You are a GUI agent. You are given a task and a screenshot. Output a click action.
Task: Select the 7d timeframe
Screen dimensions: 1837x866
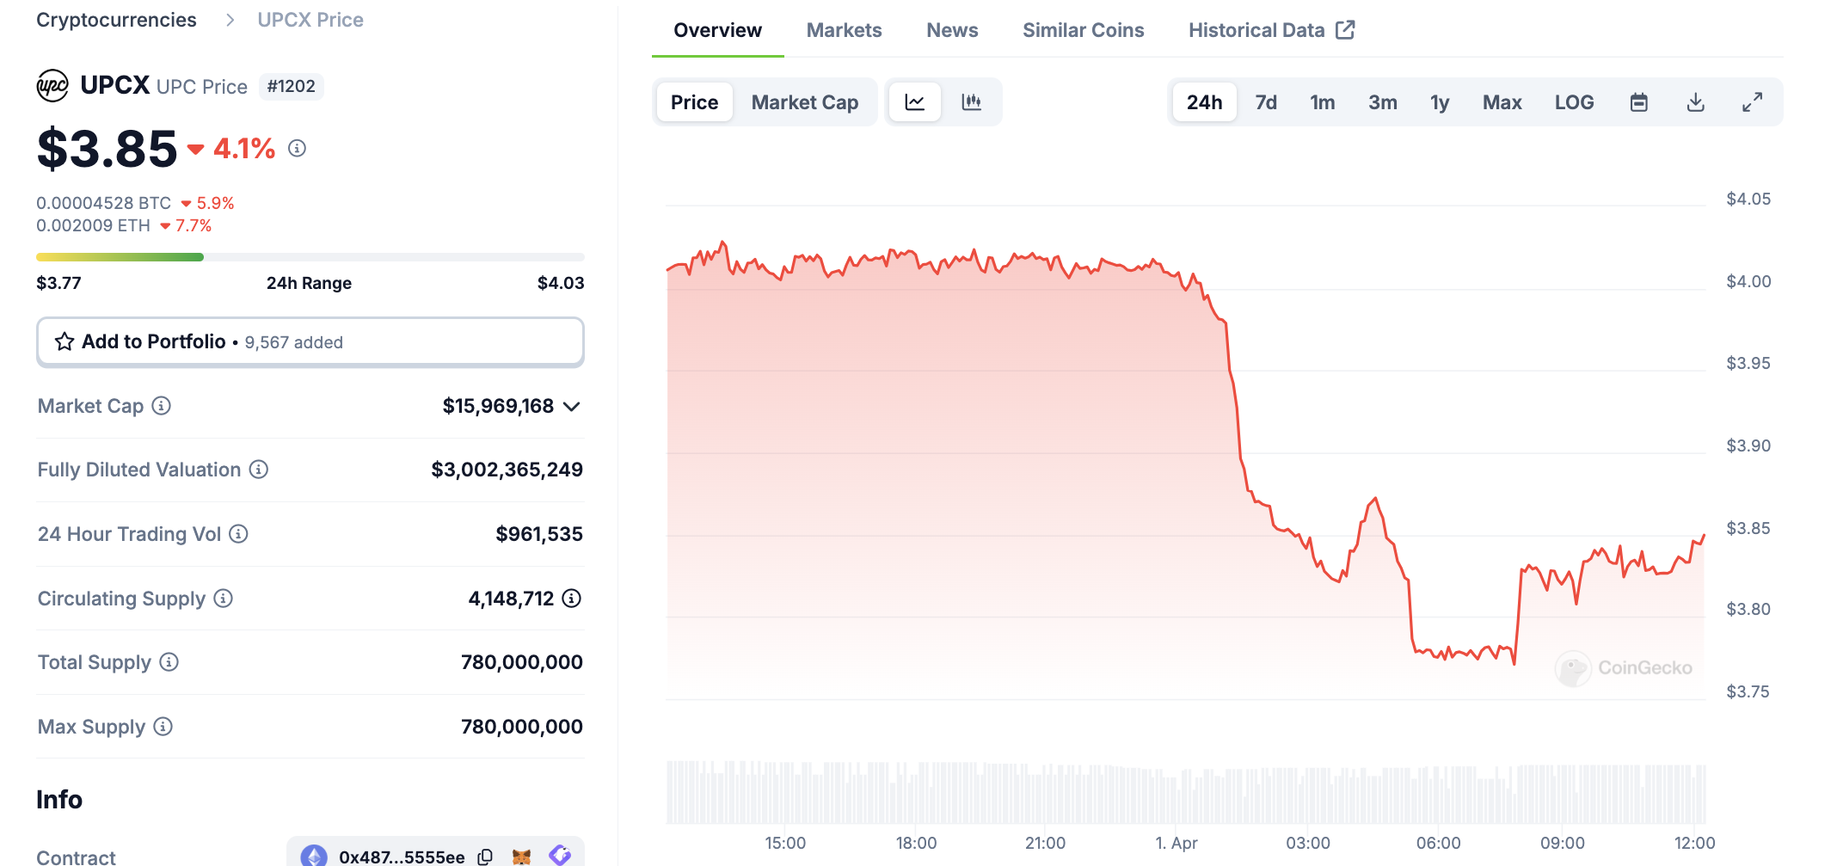click(1265, 101)
